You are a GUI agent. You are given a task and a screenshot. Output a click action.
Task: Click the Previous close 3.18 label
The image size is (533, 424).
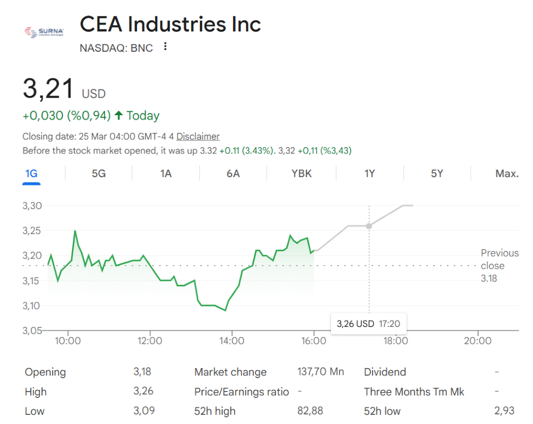[499, 265]
